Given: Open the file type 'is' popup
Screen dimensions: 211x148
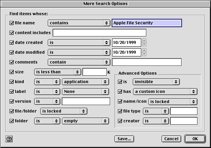Looking at the screenshot, I should (x=156, y=111).
